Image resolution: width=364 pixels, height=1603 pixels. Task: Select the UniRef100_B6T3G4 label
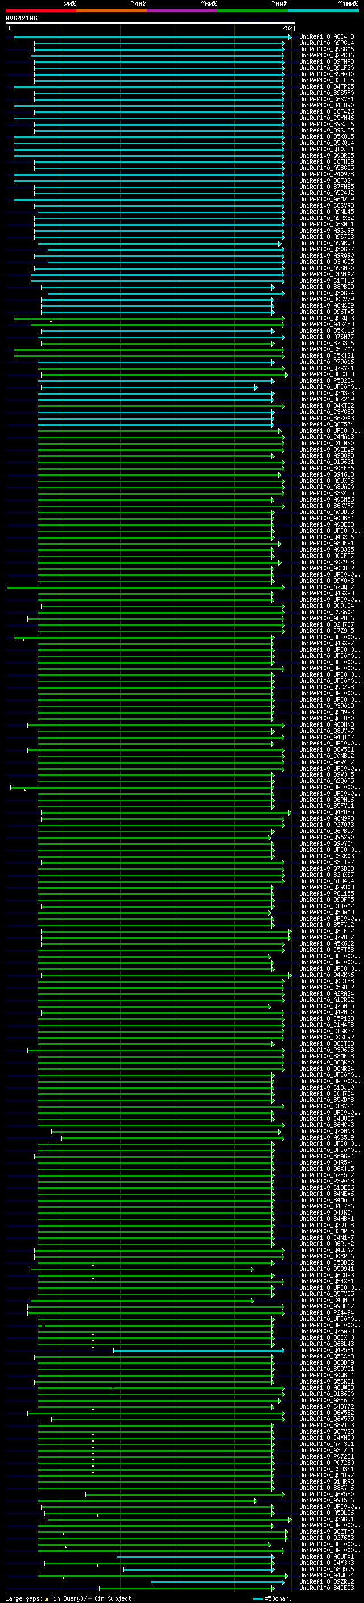pos(326,180)
